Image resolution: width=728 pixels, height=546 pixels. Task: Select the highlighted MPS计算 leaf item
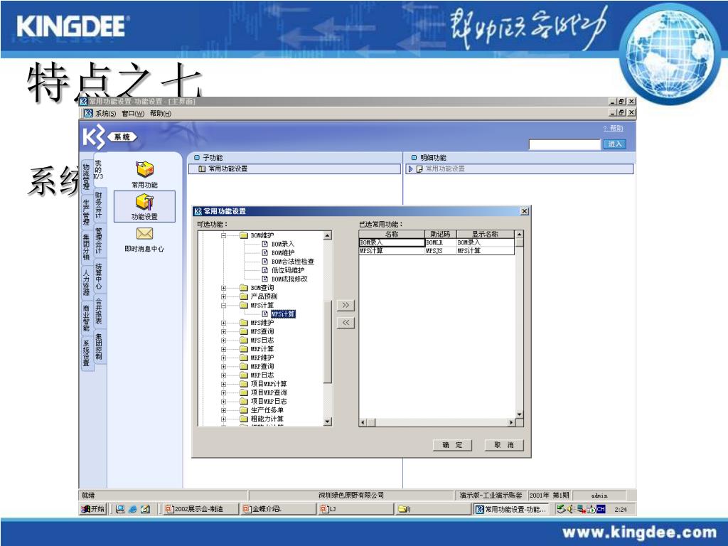[283, 314]
